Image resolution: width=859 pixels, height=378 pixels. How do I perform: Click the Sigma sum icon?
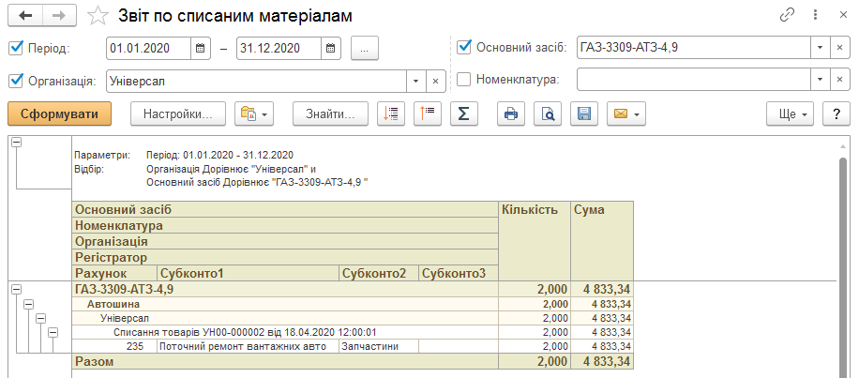coord(463,113)
